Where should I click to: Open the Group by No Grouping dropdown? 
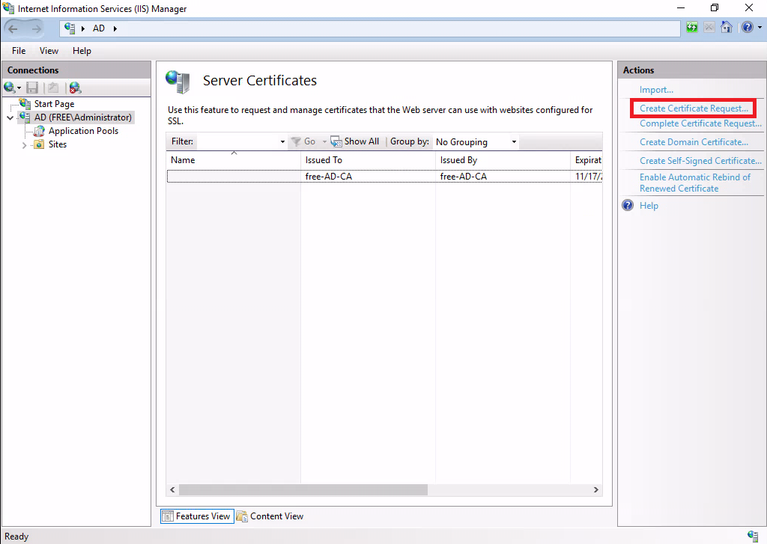tap(476, 141)
